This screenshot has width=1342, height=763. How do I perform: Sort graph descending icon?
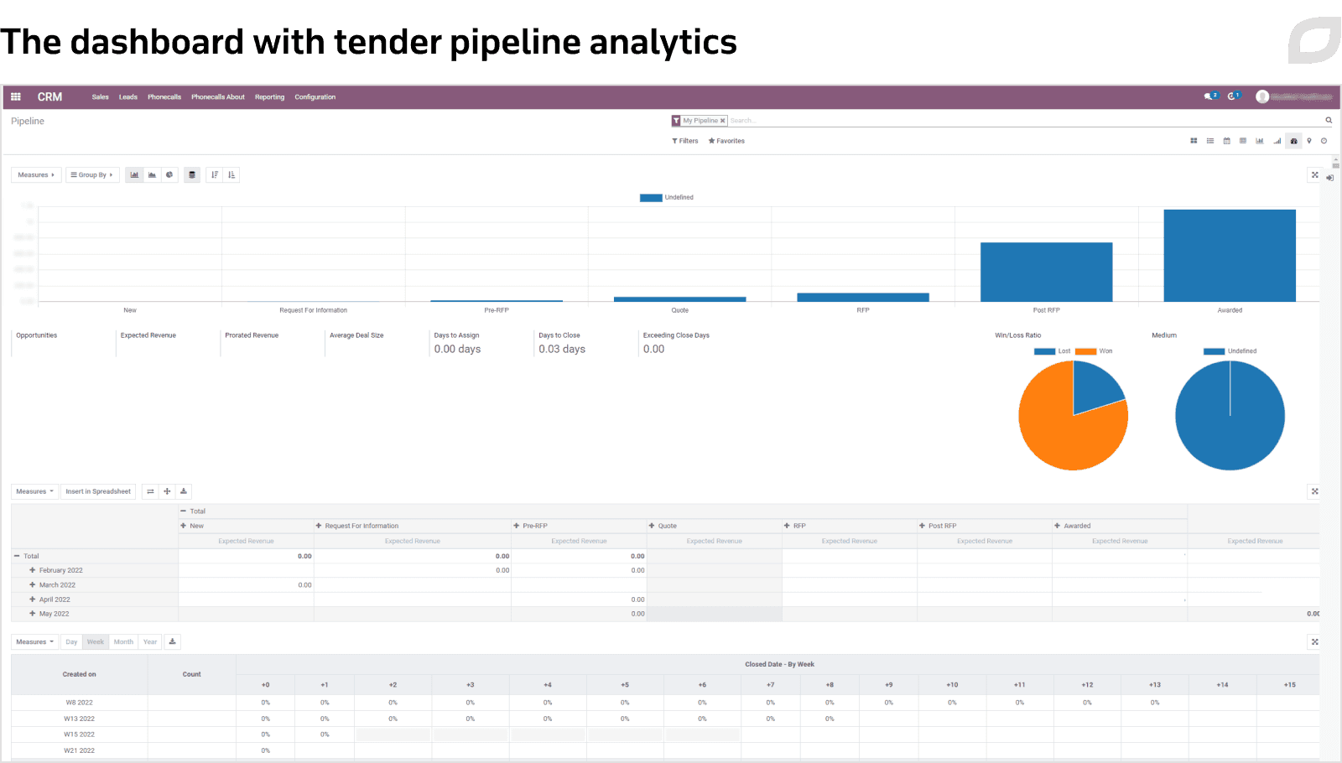click(215, 175)
